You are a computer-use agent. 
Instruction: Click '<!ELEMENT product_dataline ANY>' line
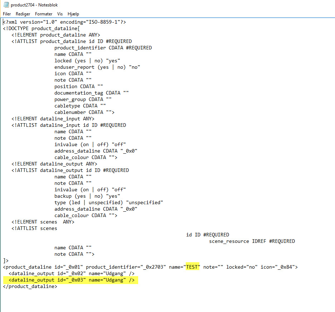56,35
